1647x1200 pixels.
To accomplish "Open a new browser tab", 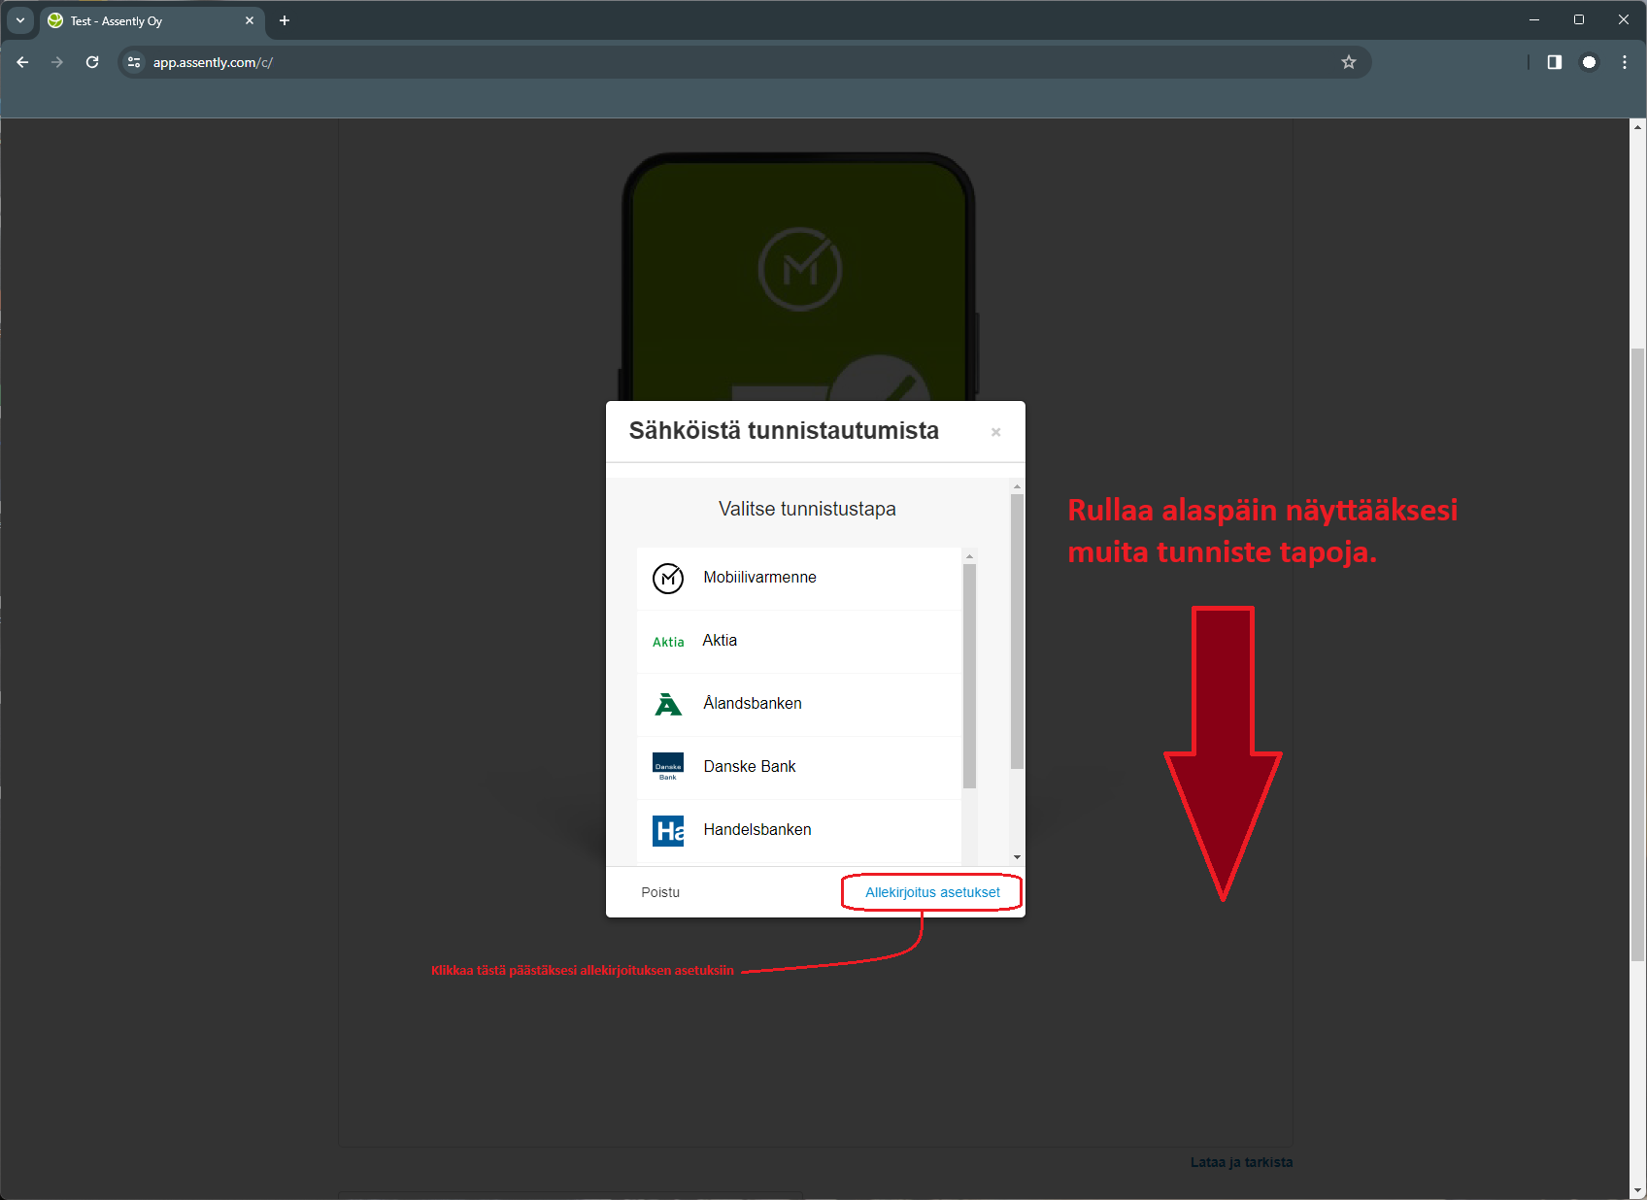I will [x=285, y=20].
